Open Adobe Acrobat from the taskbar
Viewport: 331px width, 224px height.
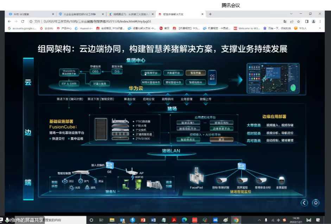pos(174,220)
